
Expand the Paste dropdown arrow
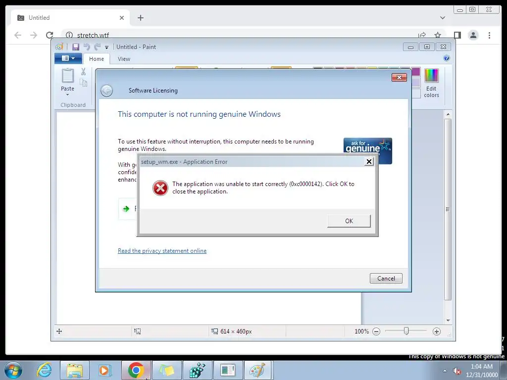coord(67,95)
